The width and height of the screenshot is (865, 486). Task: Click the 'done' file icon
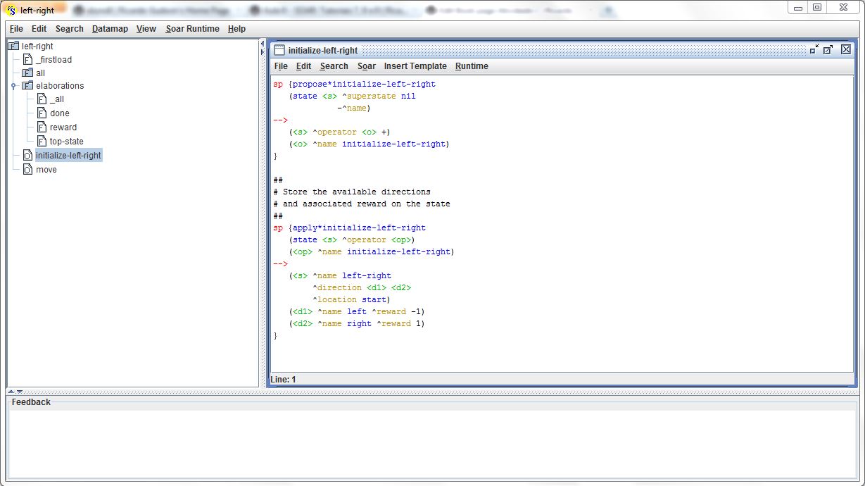coord(42,113)
